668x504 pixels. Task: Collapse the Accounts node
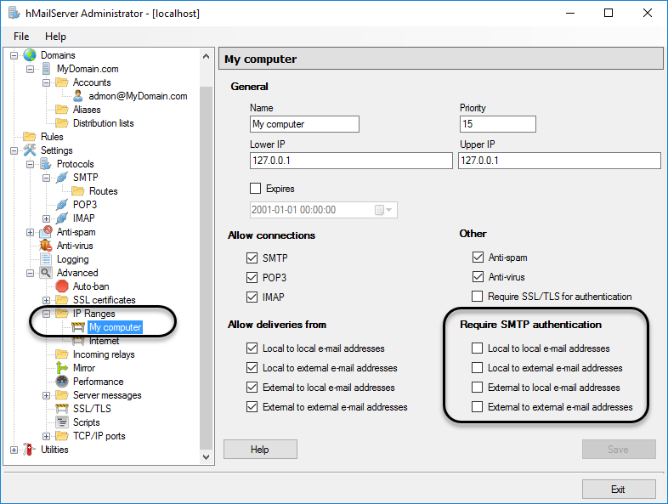coord(47,82)
